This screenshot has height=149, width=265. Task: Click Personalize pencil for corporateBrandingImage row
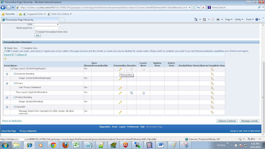pyautogui.click(x=120, y=79)
